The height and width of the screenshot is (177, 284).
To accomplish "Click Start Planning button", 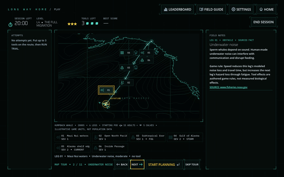I will pyautogui.click(x=164, y=165).
